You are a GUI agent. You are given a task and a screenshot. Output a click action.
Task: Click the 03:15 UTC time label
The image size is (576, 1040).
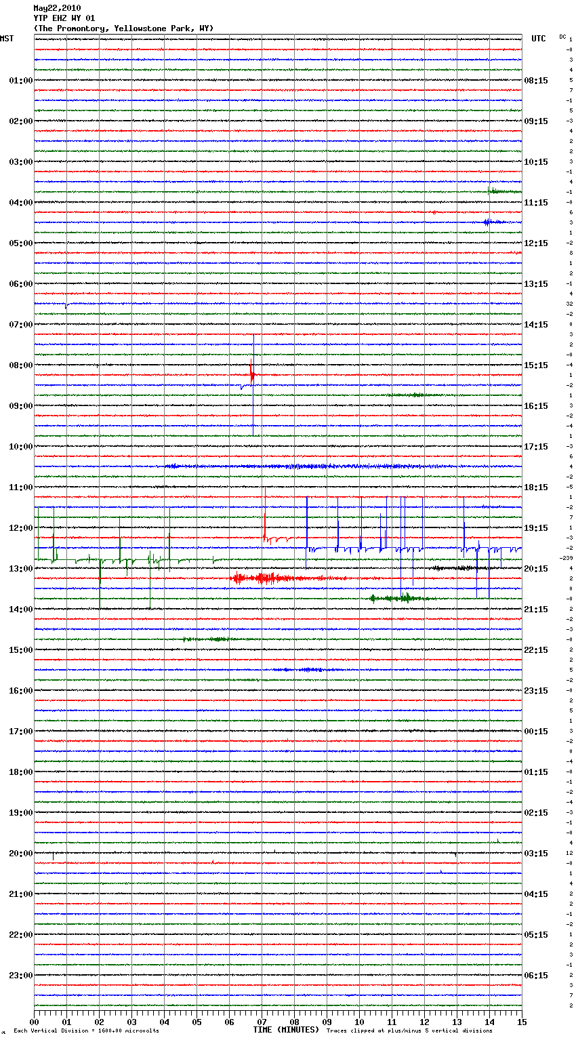tap(536, 854)
